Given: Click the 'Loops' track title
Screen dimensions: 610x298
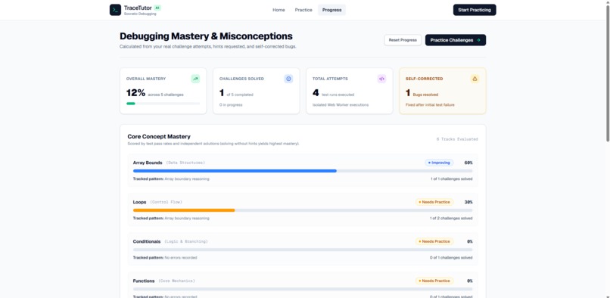Looking at the screenshot, I should 140,202.
